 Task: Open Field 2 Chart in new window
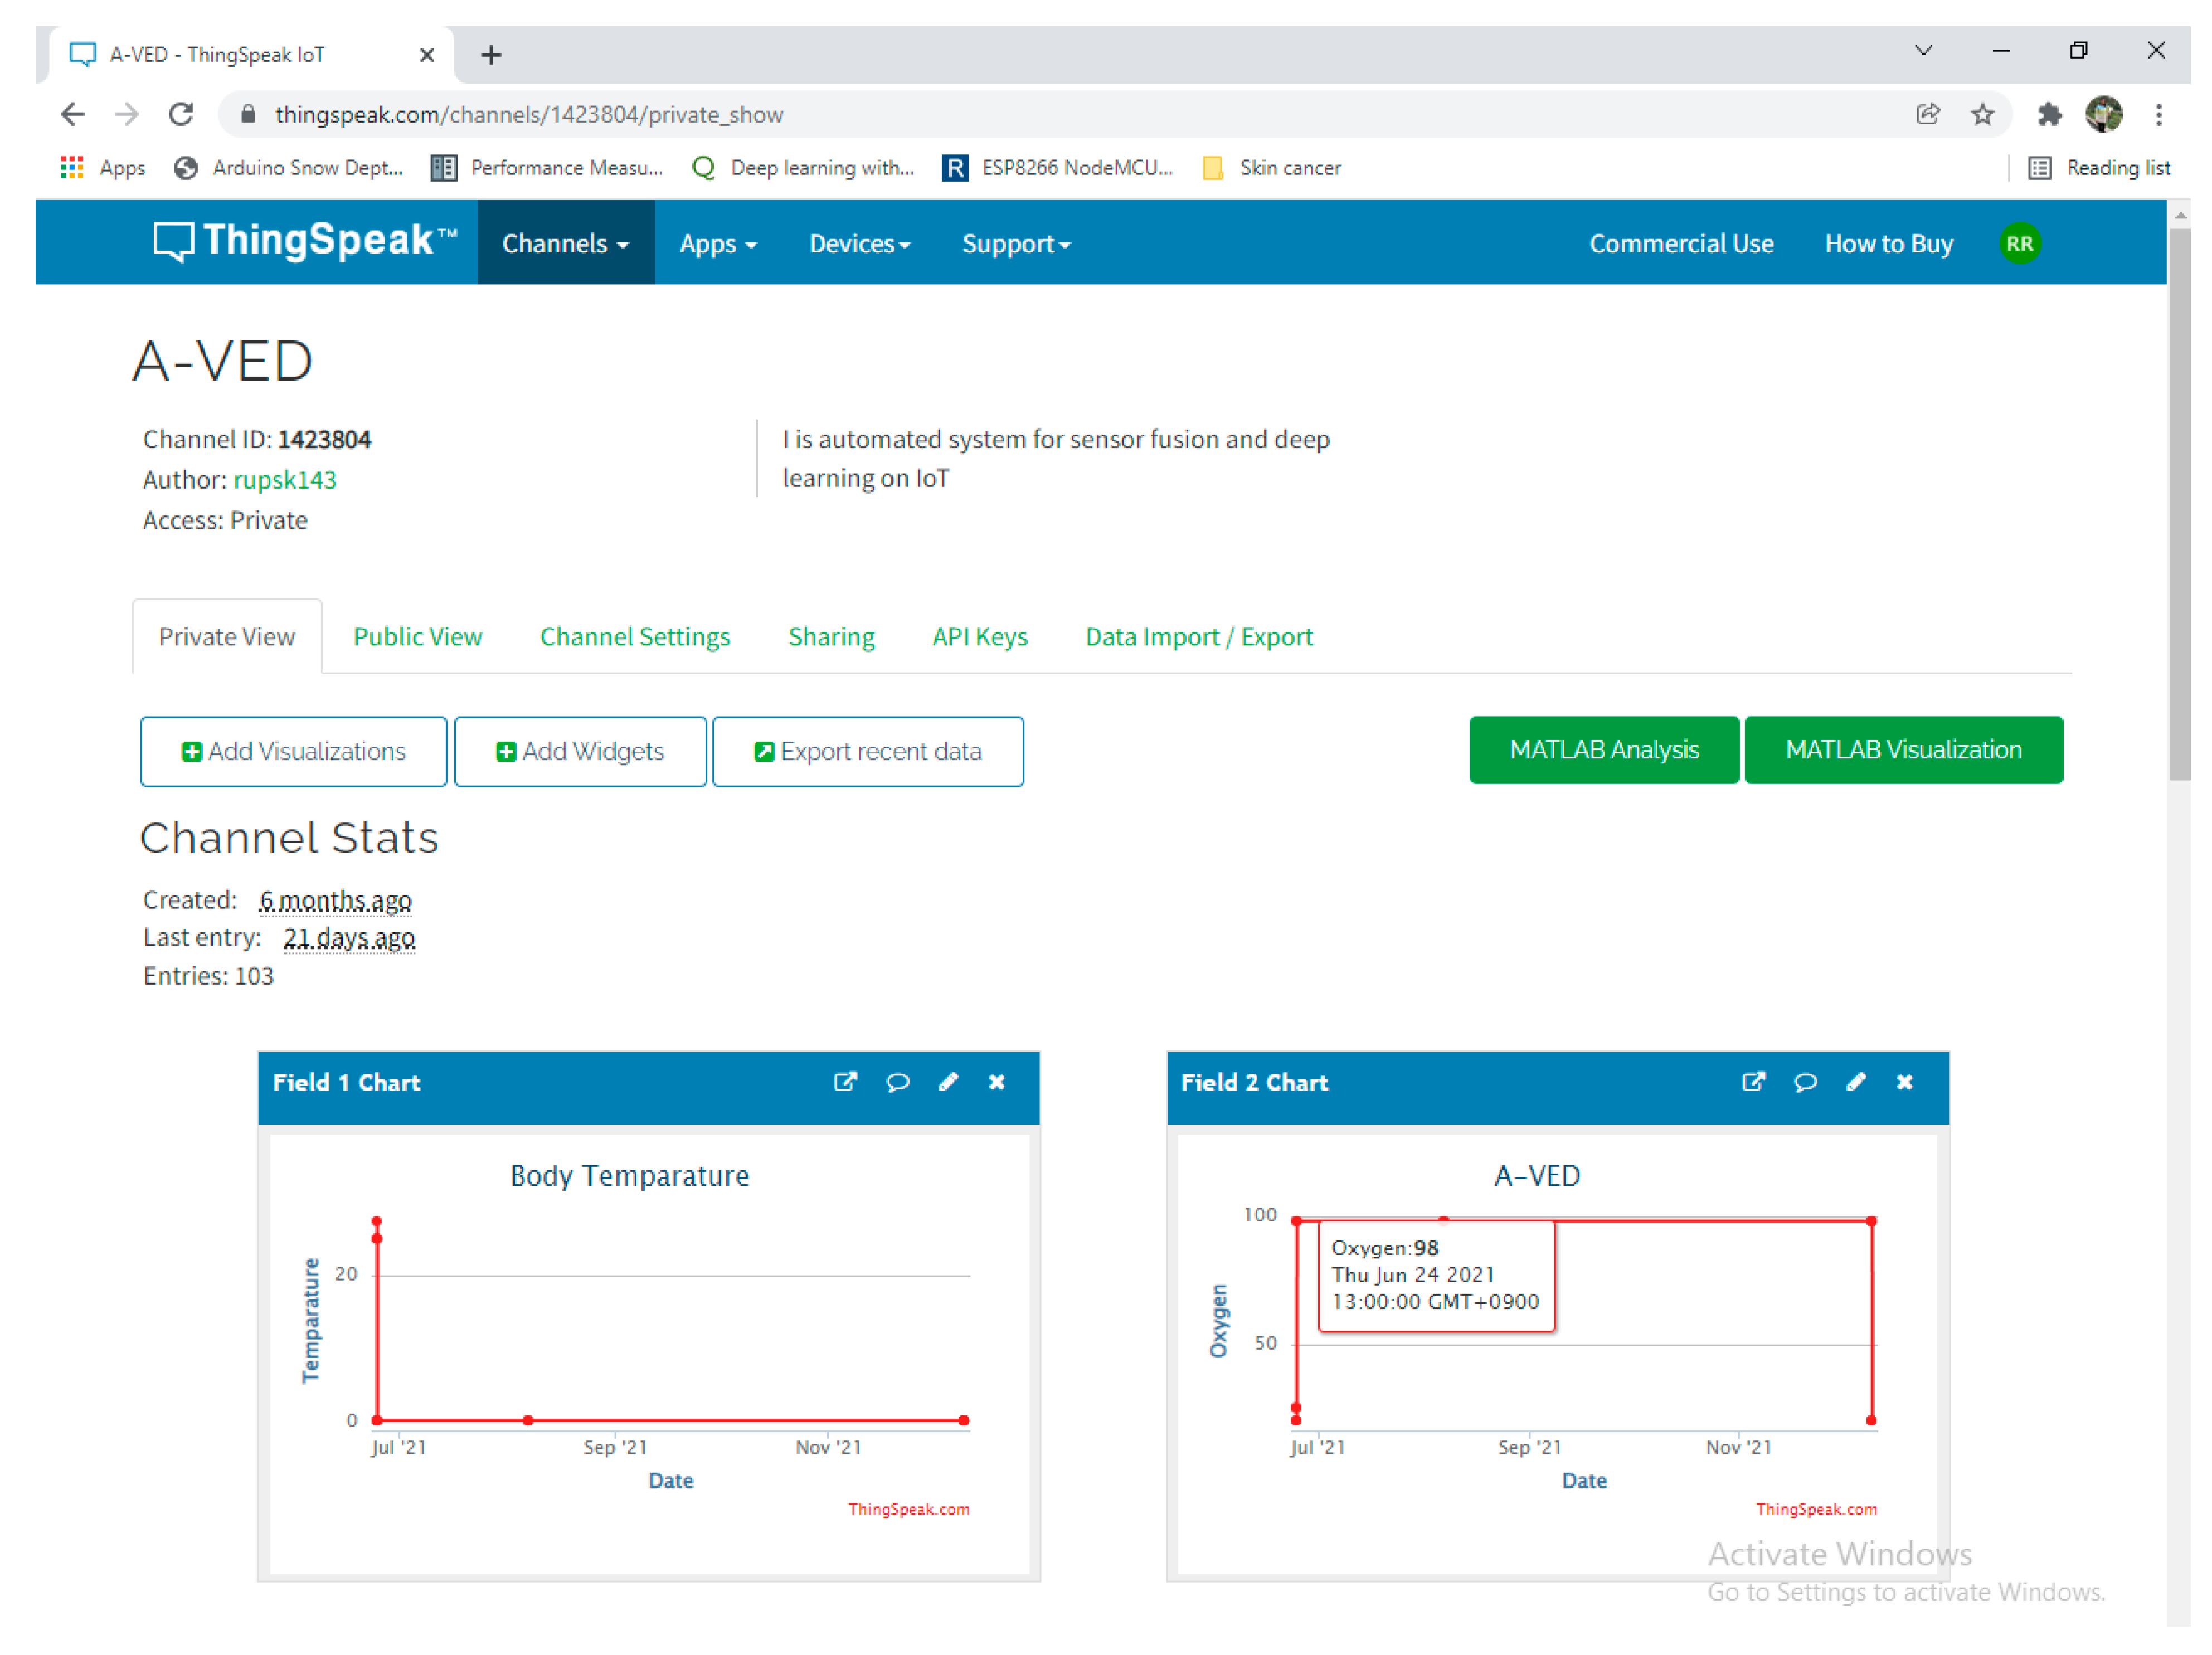coord(1753,1082)
